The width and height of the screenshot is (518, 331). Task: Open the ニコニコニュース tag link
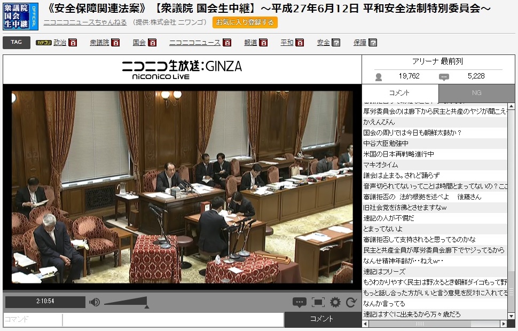pyautogui.click(x=194, y=42)
